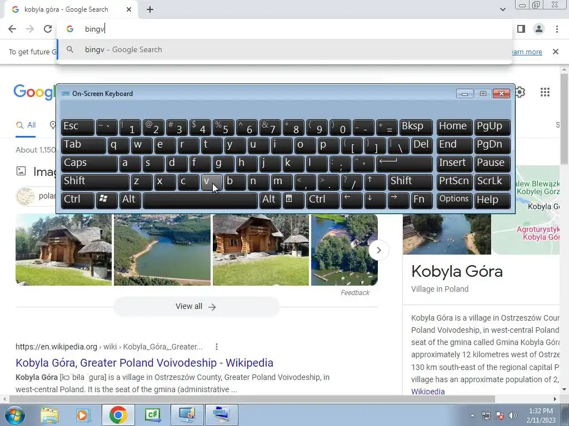569x426 pixels.
Task: Minimize the On-Screen Keyboard window
Action: (x=465, y=94)
